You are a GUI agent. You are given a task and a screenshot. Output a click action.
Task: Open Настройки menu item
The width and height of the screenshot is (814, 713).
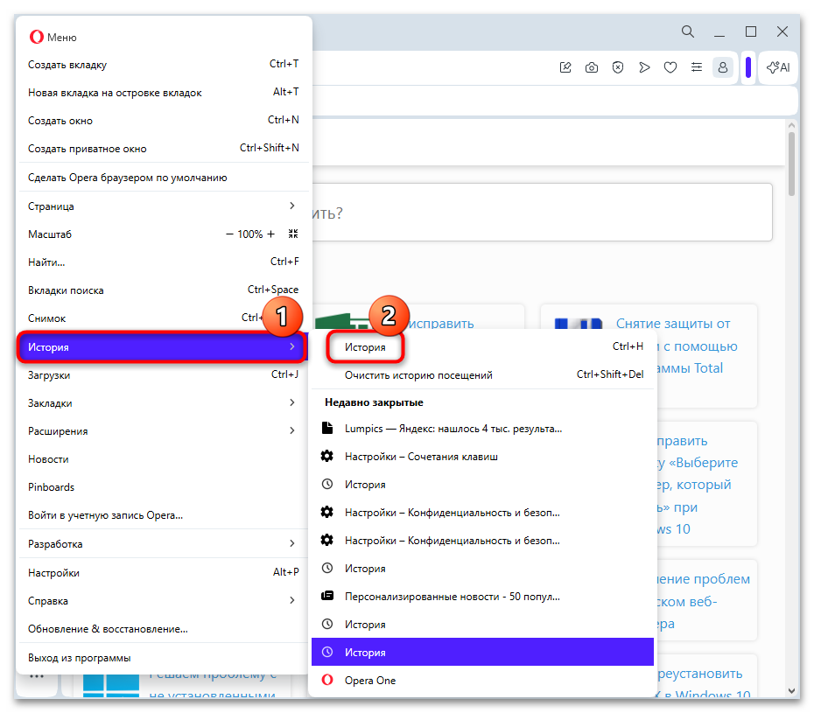pyautogui.click(x=164, y=573)
